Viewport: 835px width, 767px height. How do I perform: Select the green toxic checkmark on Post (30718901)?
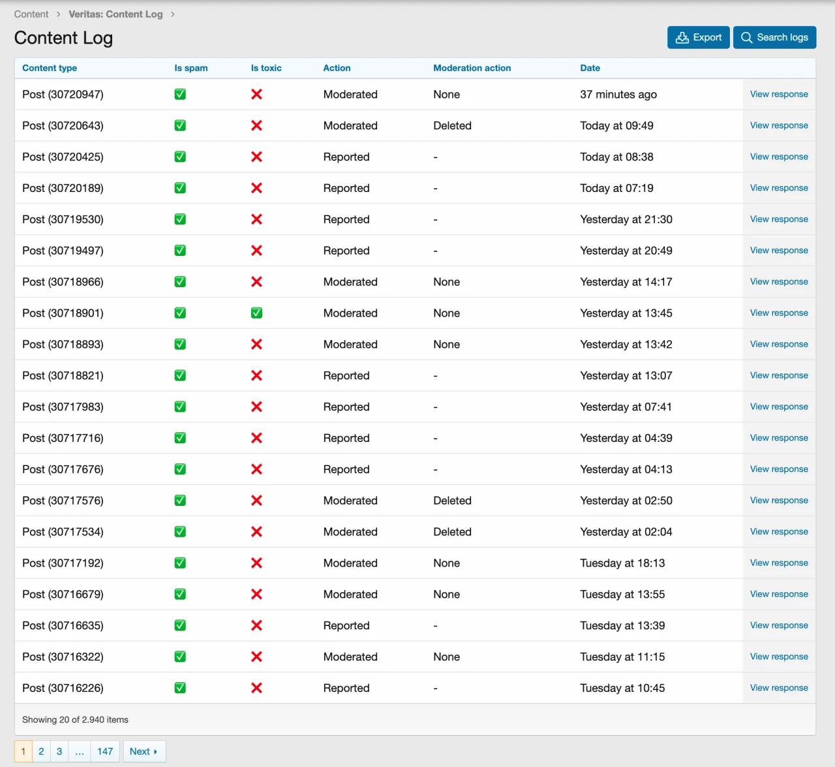tap(256, 313)
